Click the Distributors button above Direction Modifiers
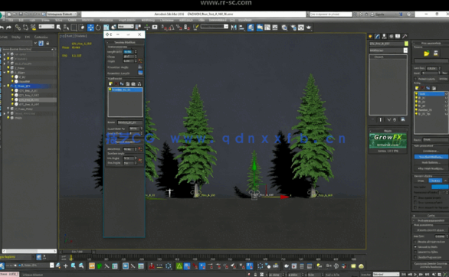The height and width of the screenshot is (277, 449). pyautogui.click(x=431, y=151)
